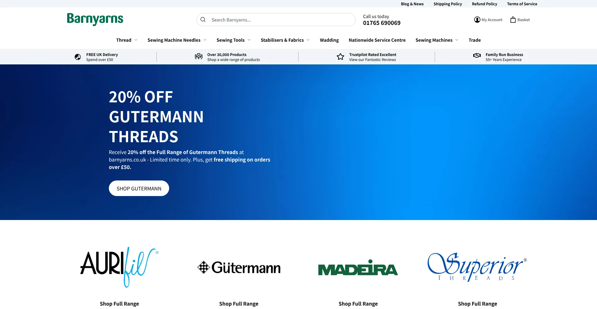Viewport: 597px width, 309px height.
Task: Open the Thread menu item
Action: 124,40
